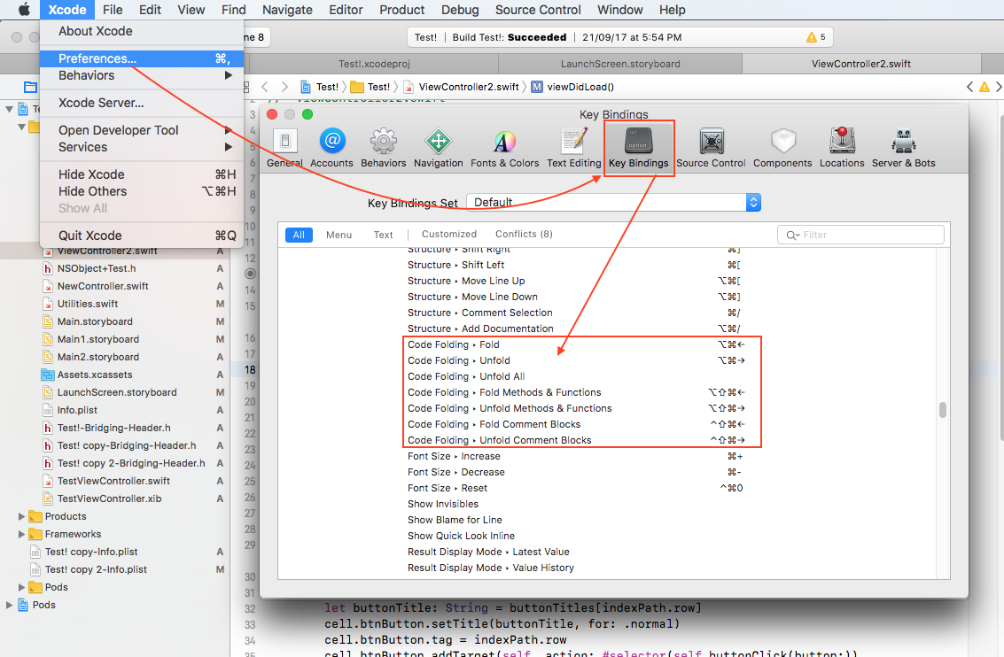Show Customized key bindings
The image size is (1004, 657).
[449, 234]
